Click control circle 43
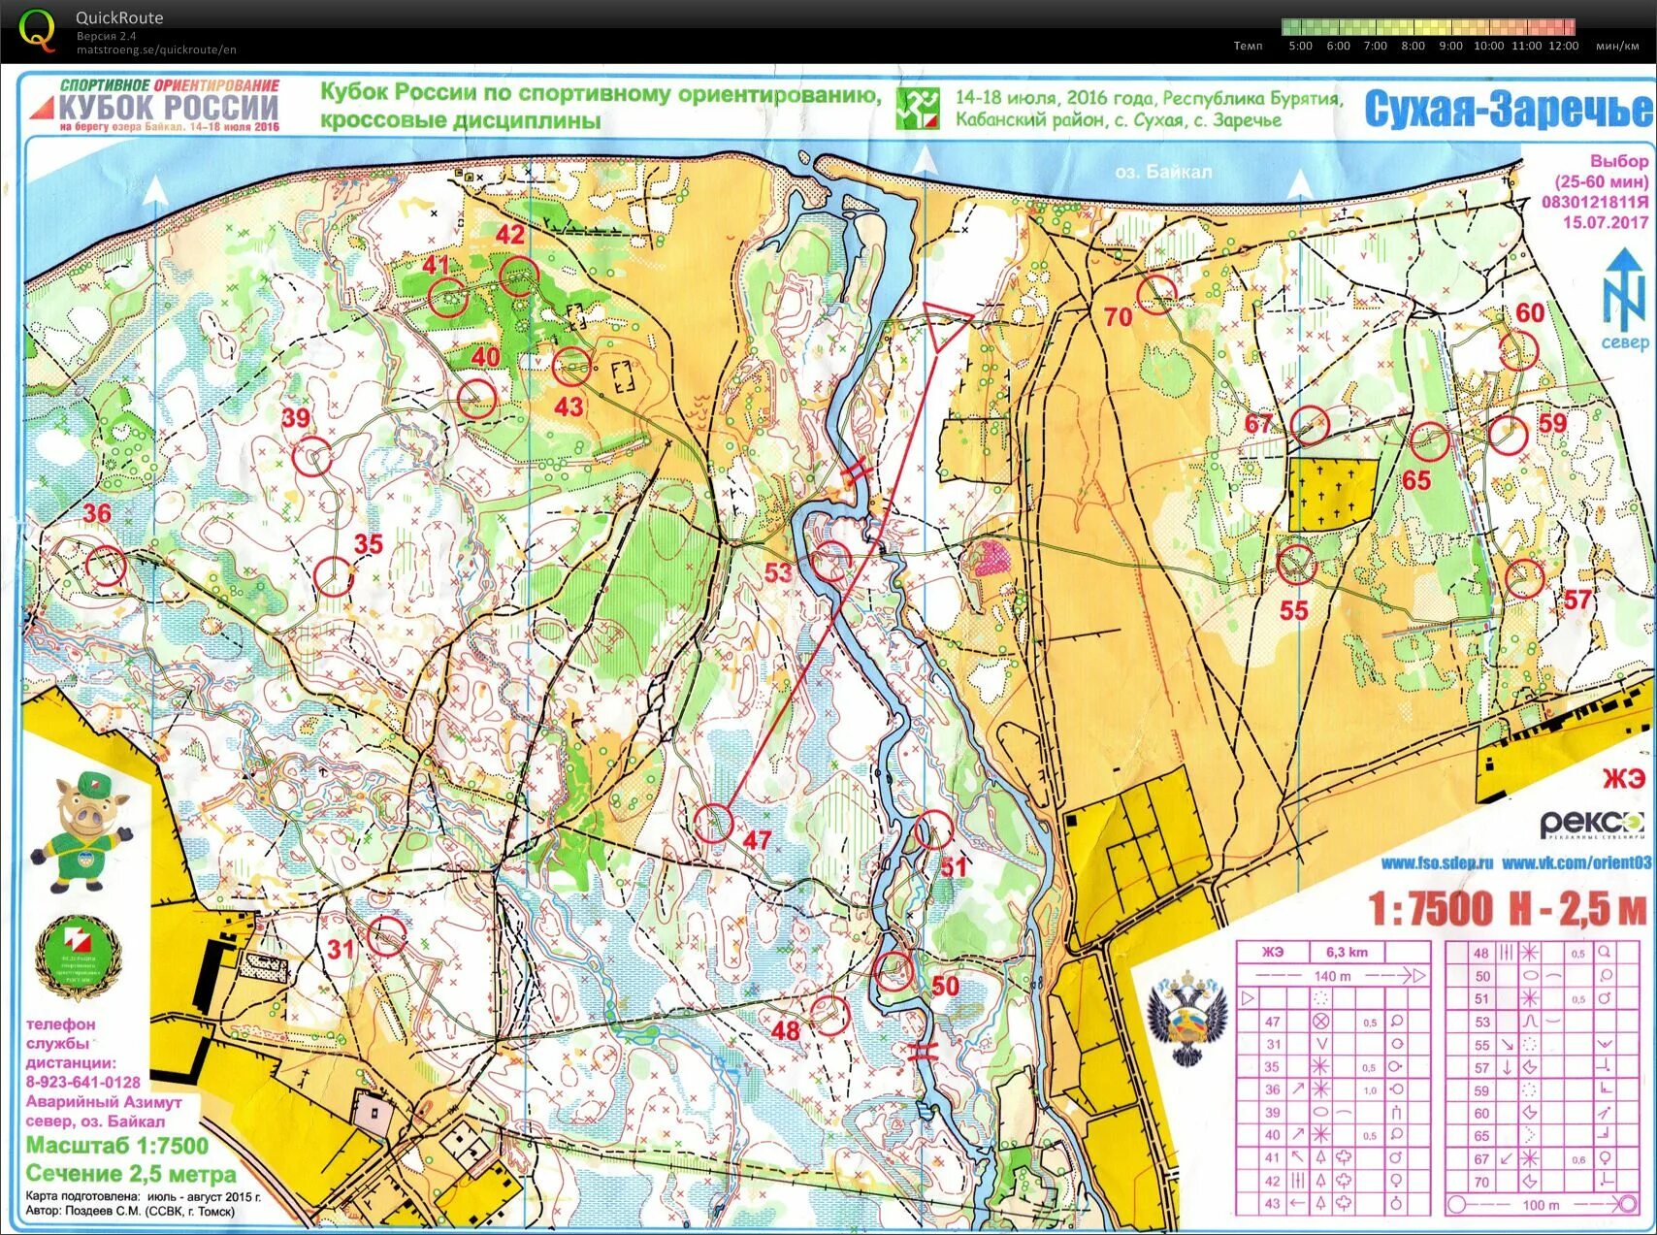 pyautogui.click(x=572, y=367)
